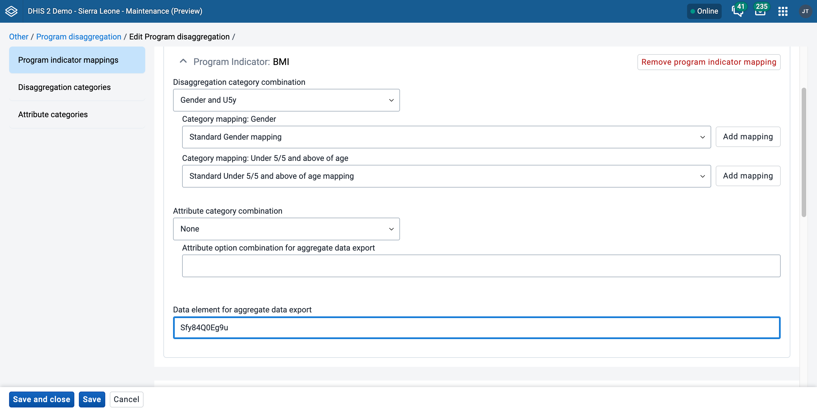Open the interpretations inbox icon with 235 badge

pos(760,11)
